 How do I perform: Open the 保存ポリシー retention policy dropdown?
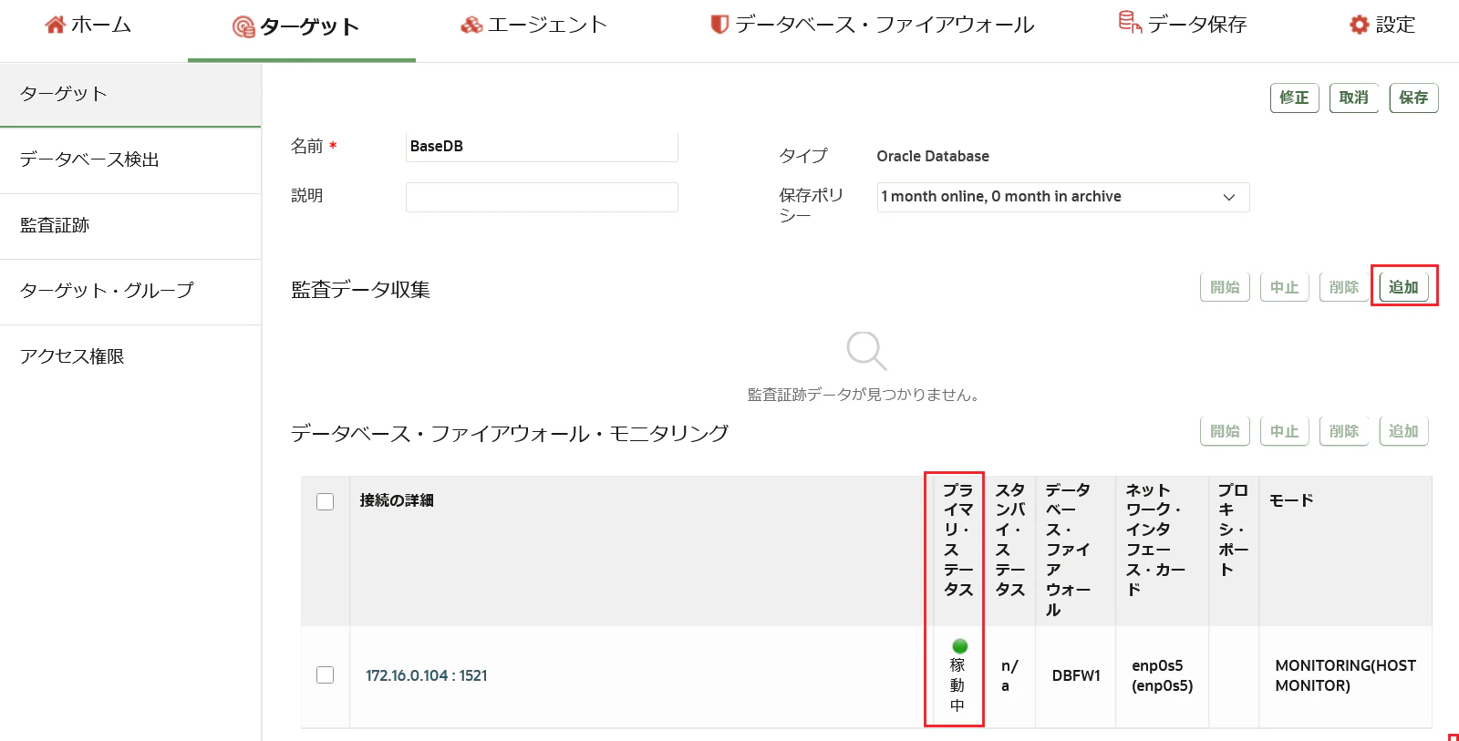pyautogui.click(x=1063, y=197)
